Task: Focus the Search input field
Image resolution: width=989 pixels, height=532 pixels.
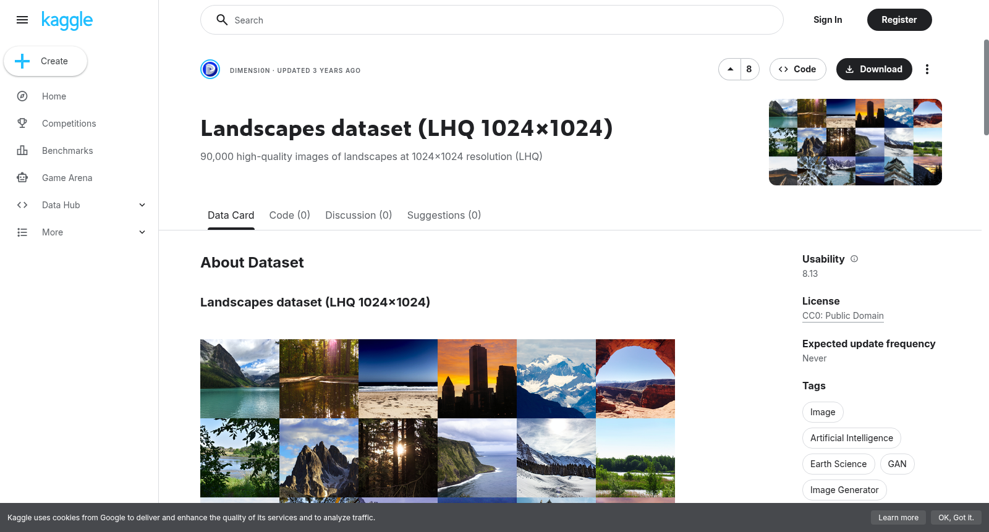Action: (x=492, y=20)
